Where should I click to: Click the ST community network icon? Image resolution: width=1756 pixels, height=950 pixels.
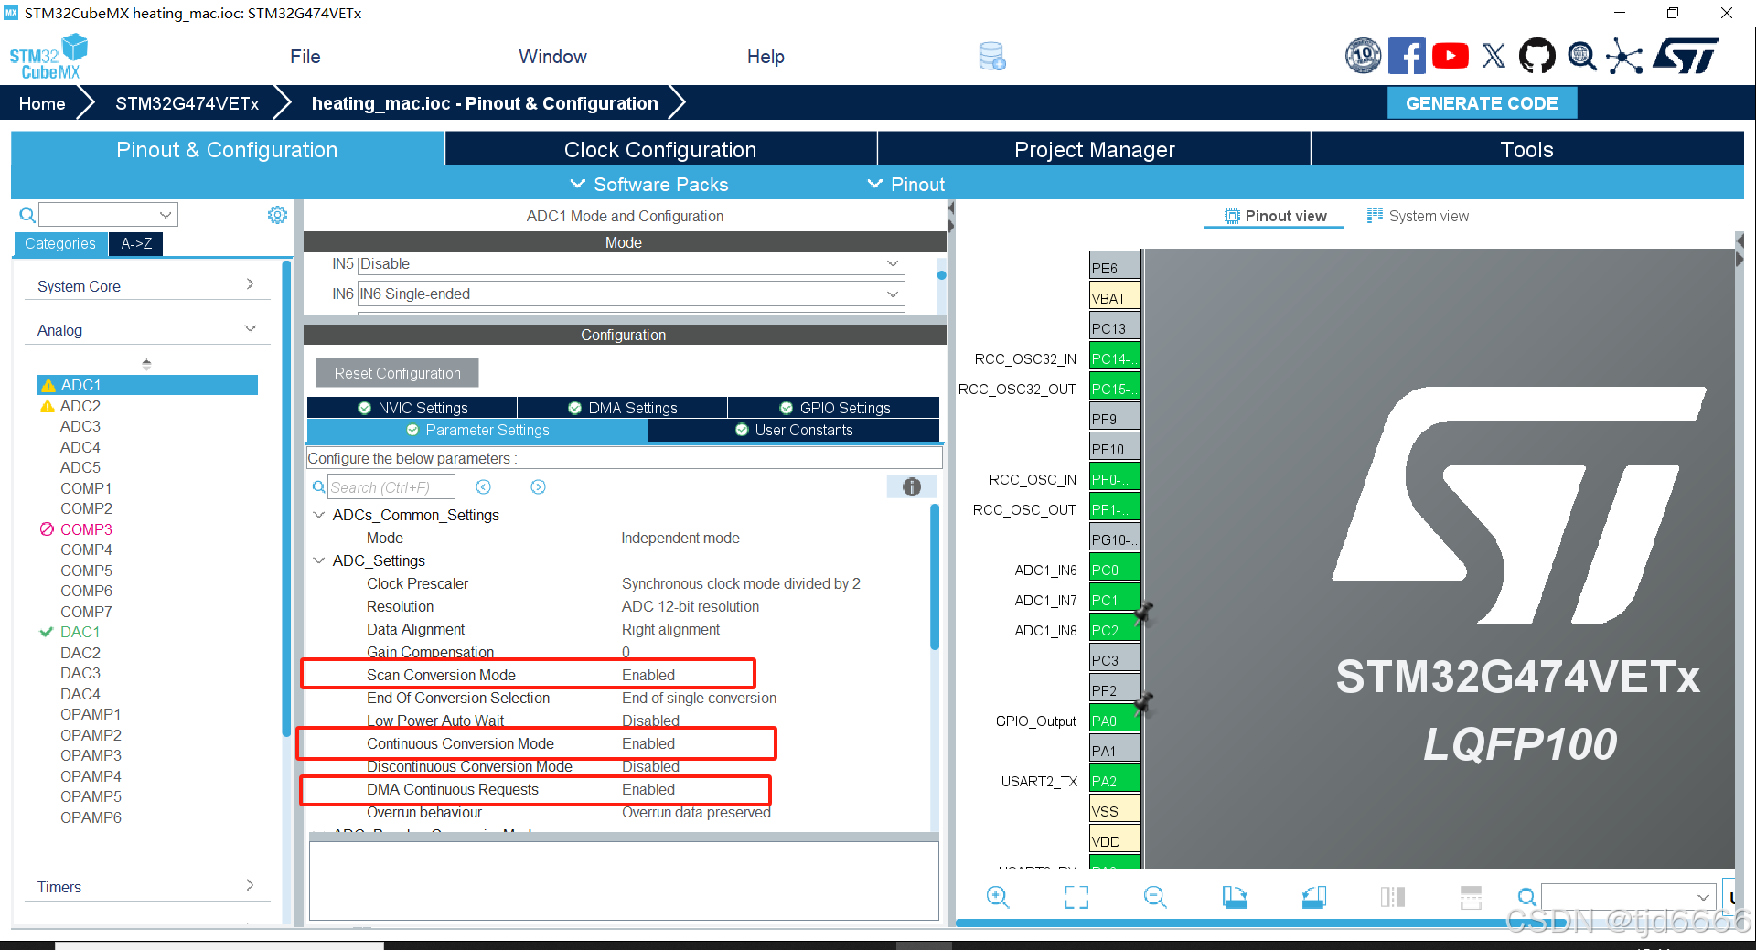[x=1624, y=56]
